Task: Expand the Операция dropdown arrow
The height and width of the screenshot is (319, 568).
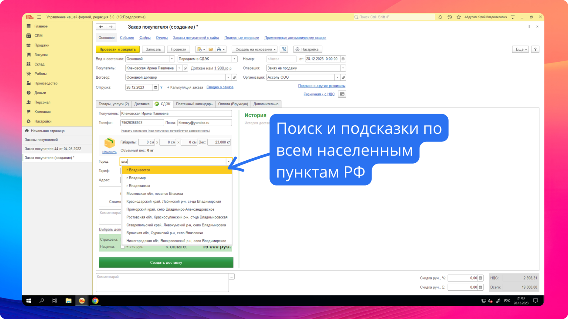Action: click(343, 68)
